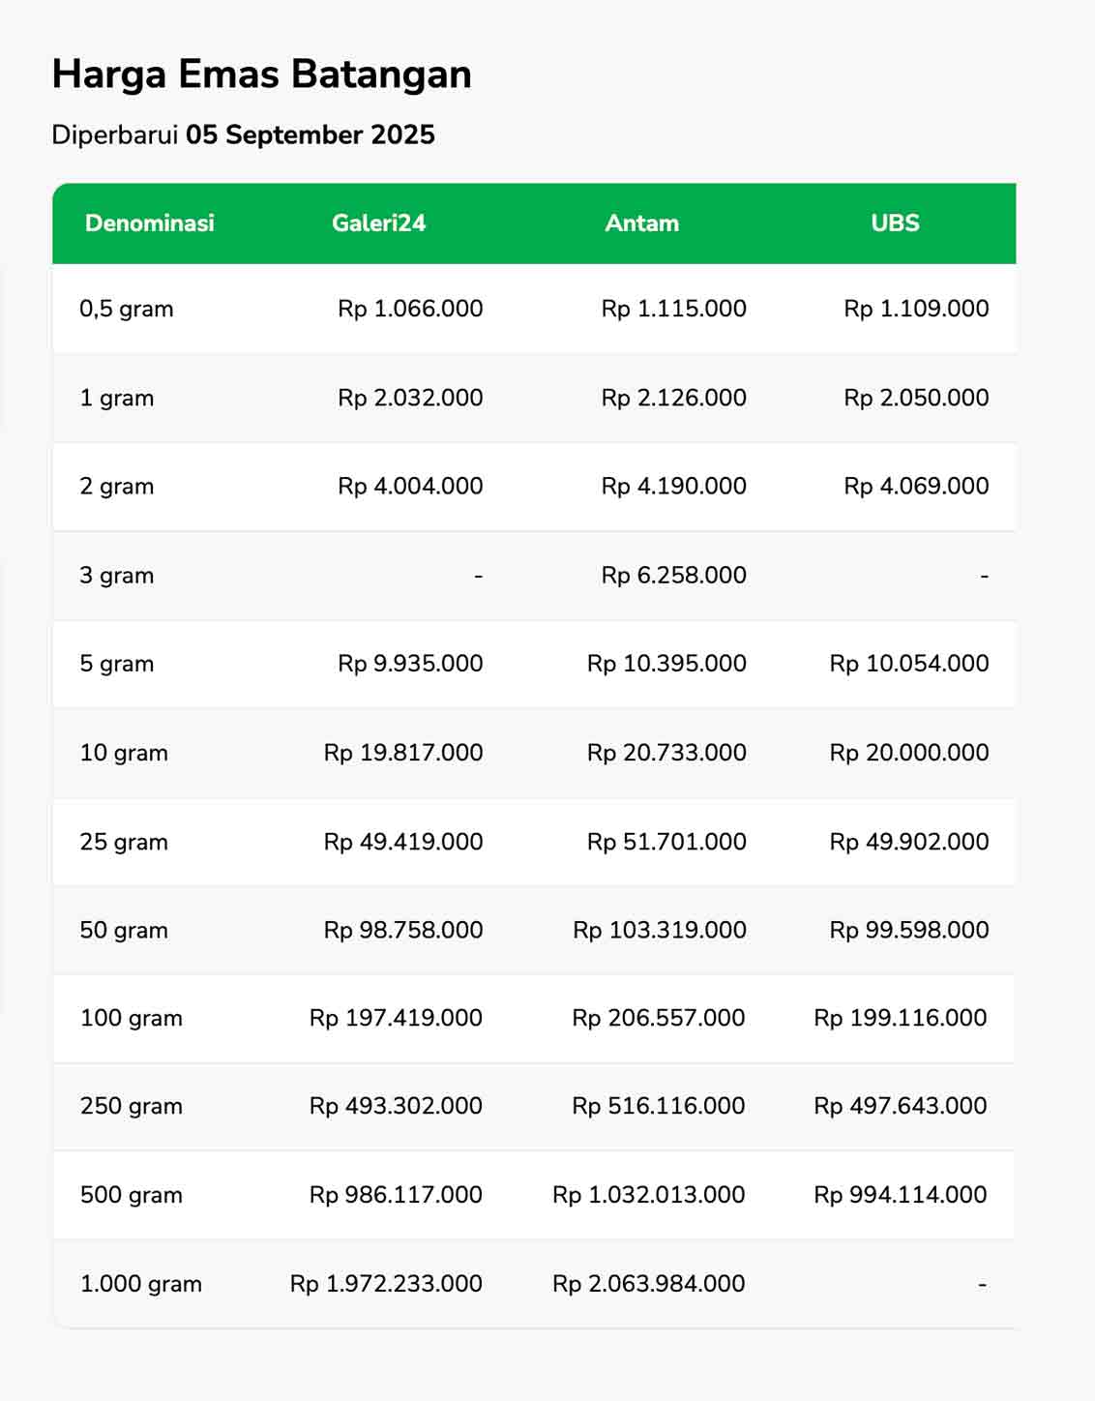Click the date 05 September 2025

310,134
